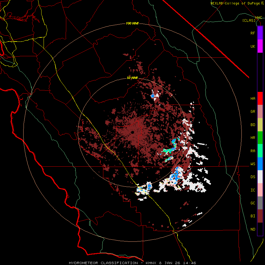Click the RF legend label
The image size is (265, 265).
(x=253, y=33)
